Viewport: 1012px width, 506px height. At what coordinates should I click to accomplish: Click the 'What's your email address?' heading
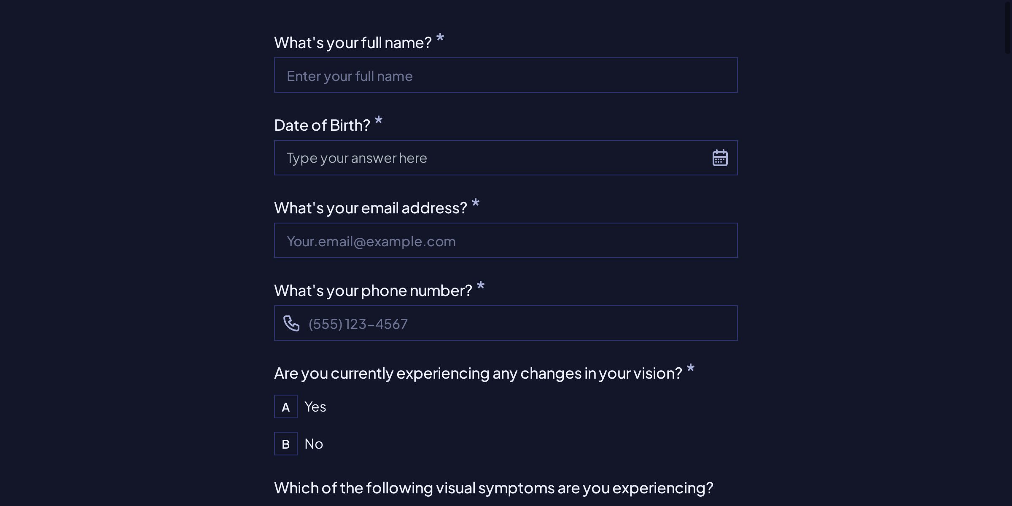point(370,207)
